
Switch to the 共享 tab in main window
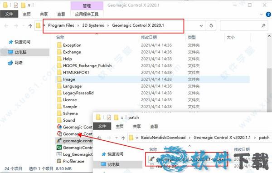tap(44, 14)
